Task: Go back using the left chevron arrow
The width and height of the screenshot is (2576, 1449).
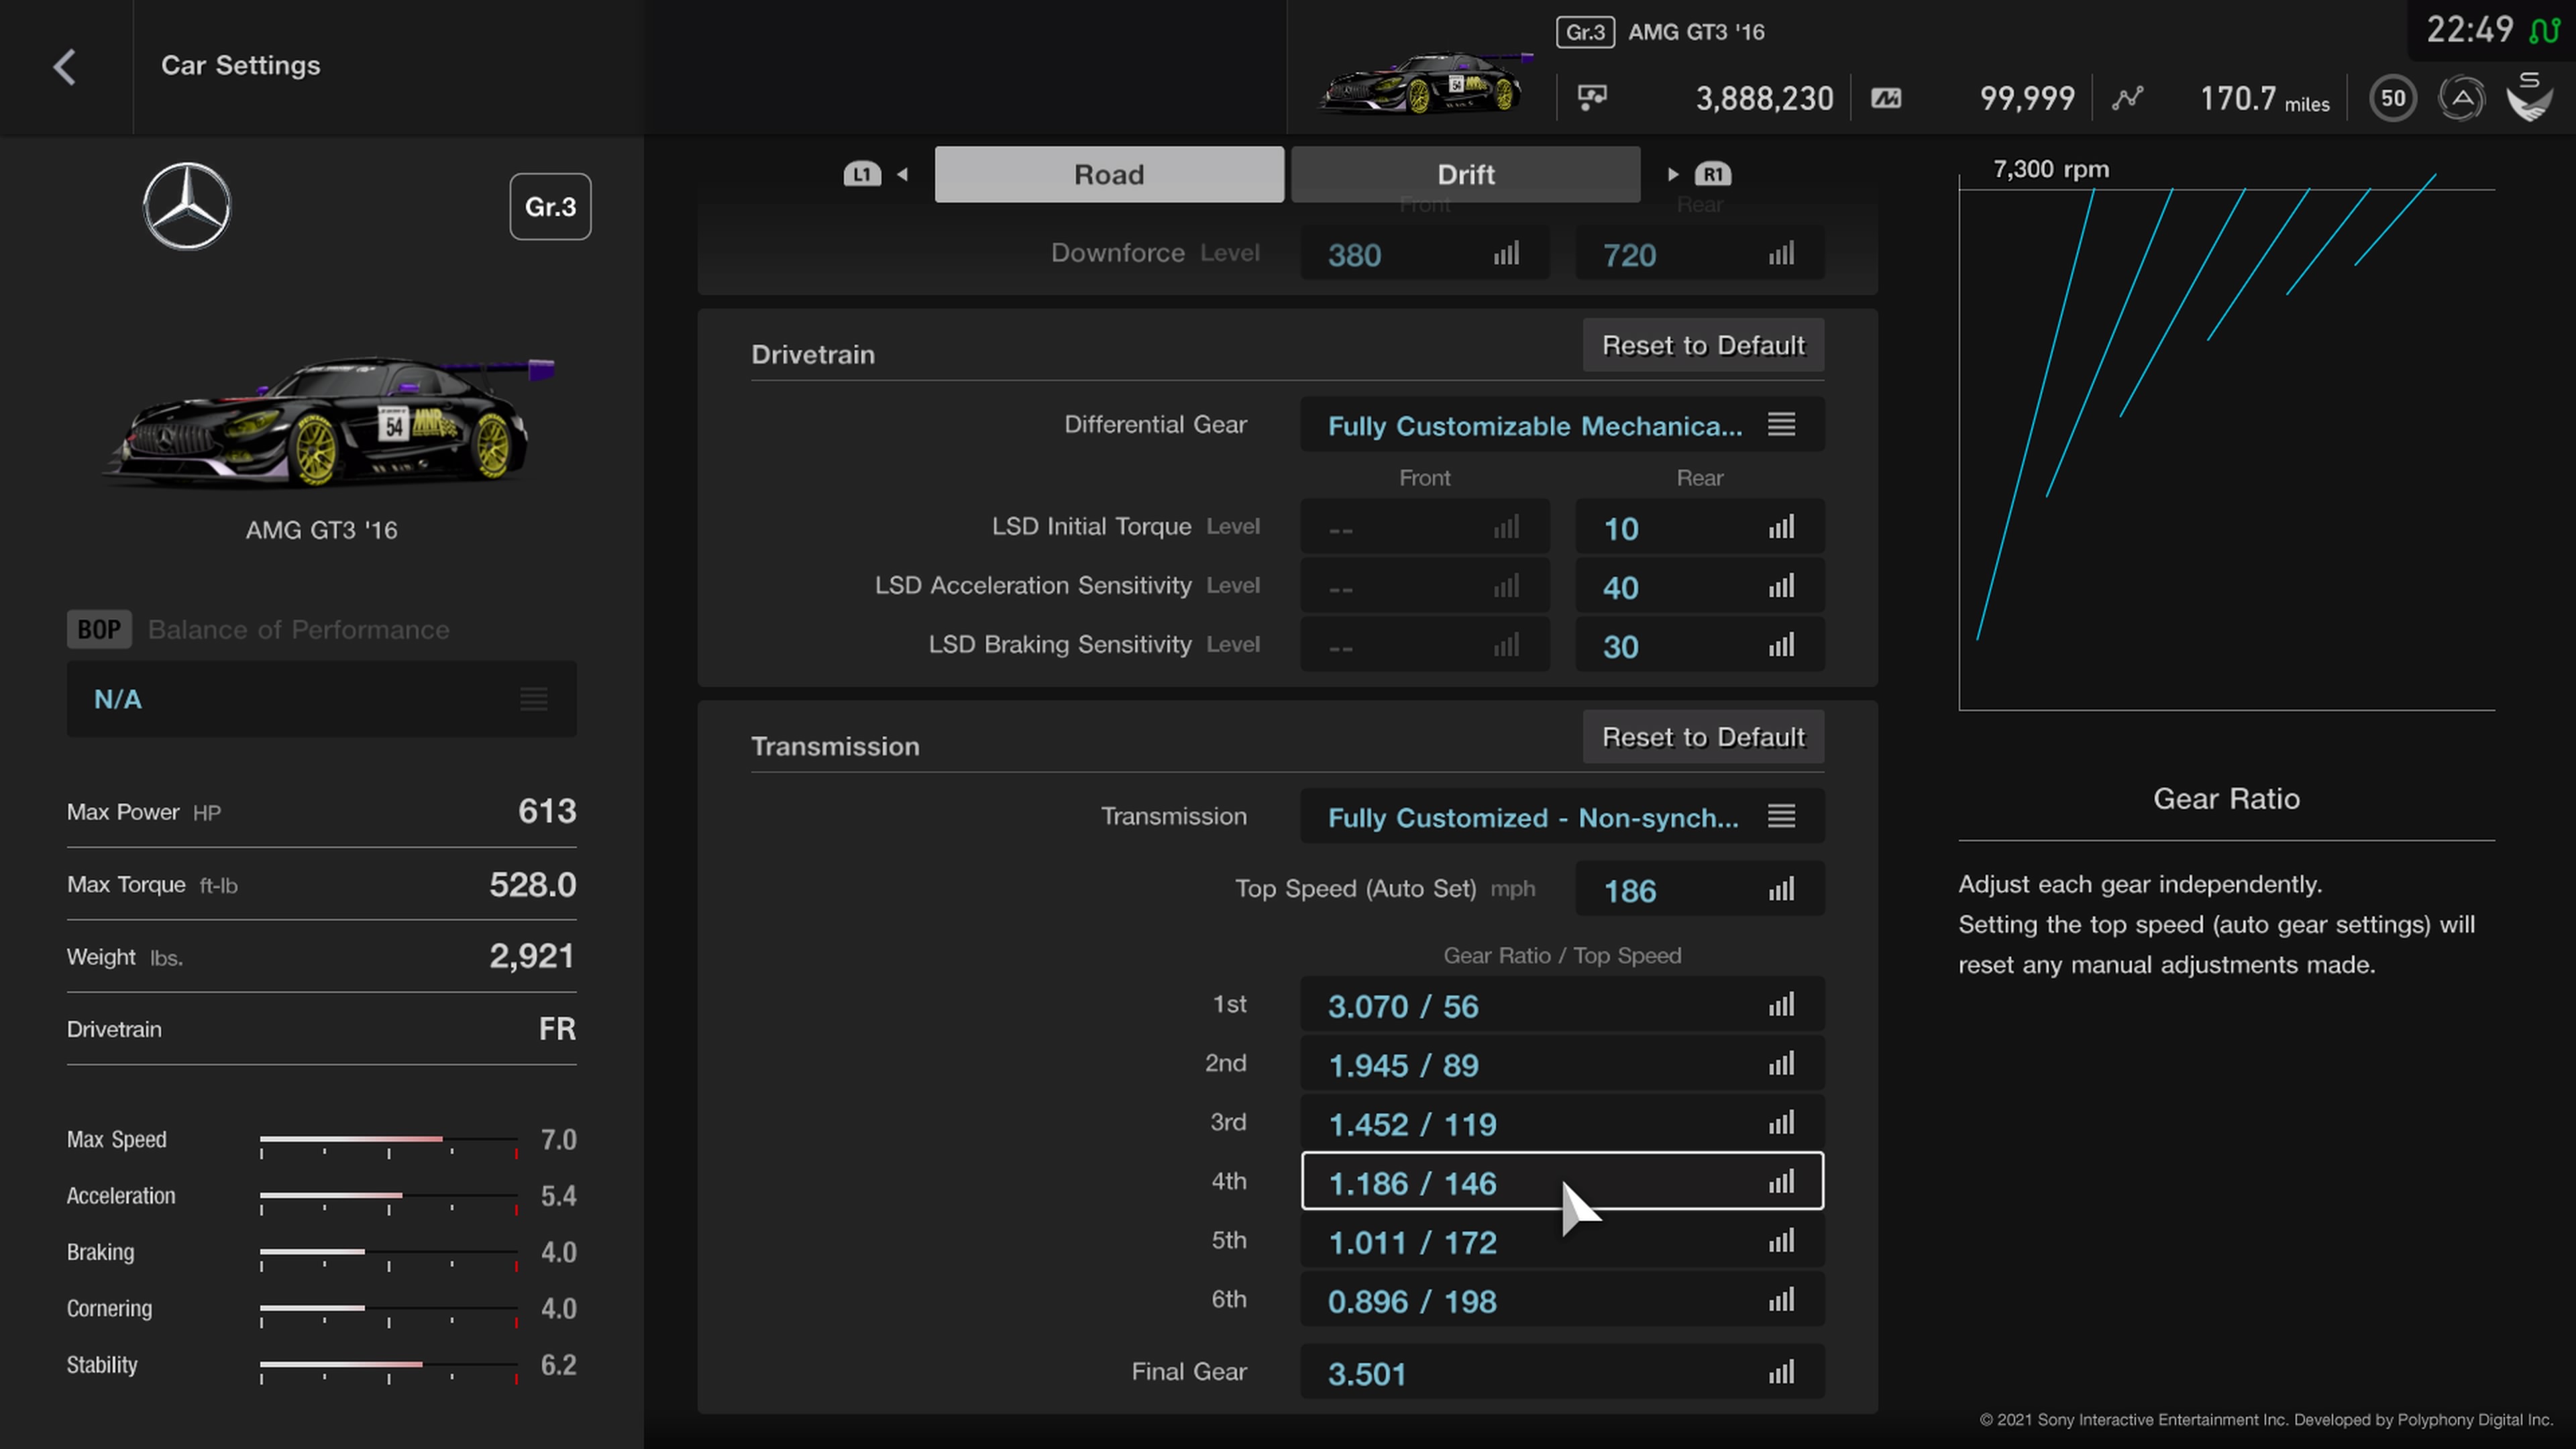Action: [65, 67]
